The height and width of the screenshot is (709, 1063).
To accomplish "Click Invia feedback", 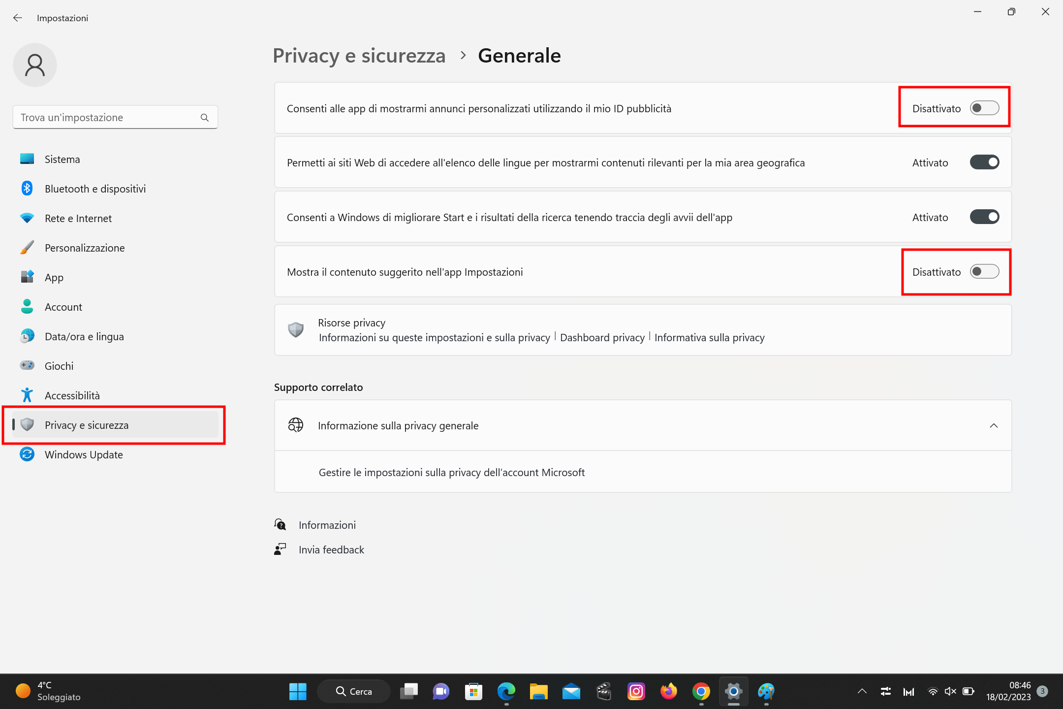I will [x=331, y=549].
